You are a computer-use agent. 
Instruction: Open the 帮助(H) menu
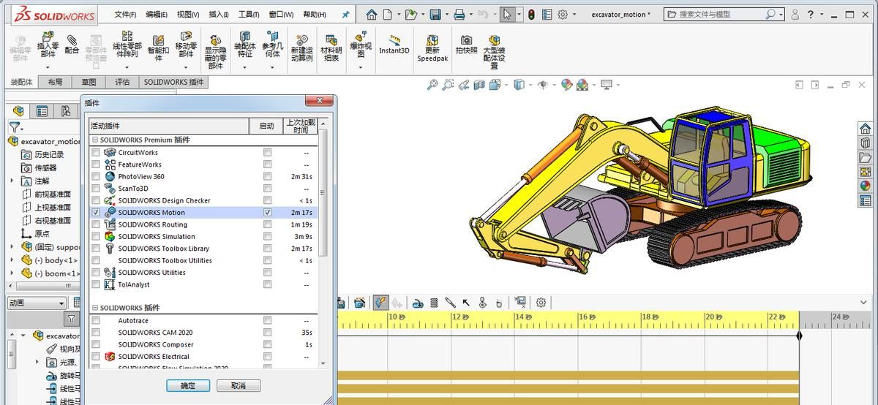314,14
